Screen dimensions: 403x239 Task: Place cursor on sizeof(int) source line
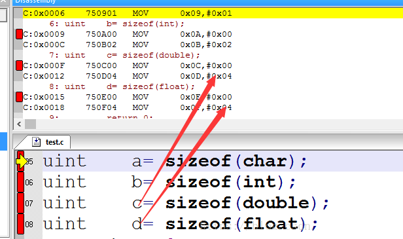click(169, 182)
